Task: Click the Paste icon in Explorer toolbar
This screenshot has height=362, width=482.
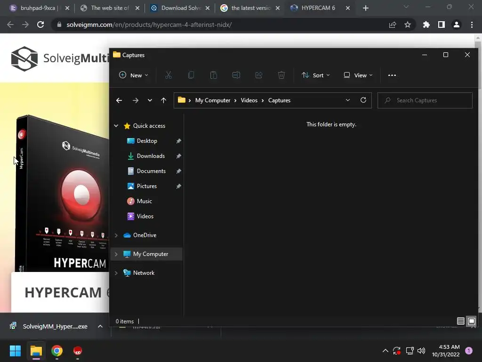Action: [x=214, y=75]
